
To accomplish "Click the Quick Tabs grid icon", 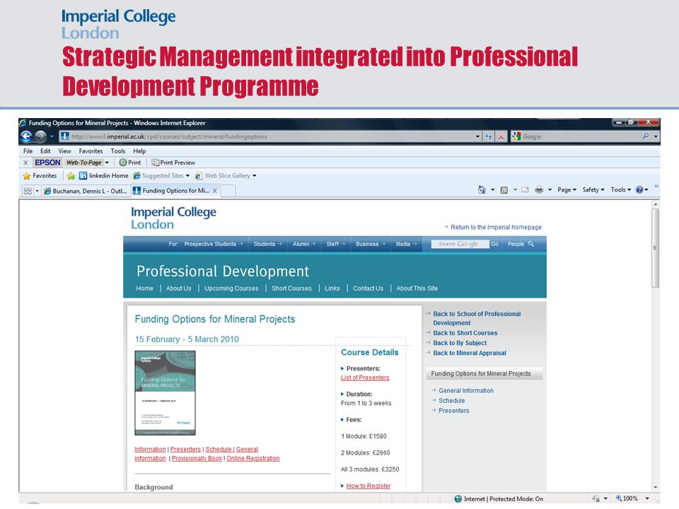I will pos(28,191).
